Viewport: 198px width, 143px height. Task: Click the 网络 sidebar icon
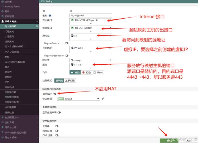(x=2, y=11)
